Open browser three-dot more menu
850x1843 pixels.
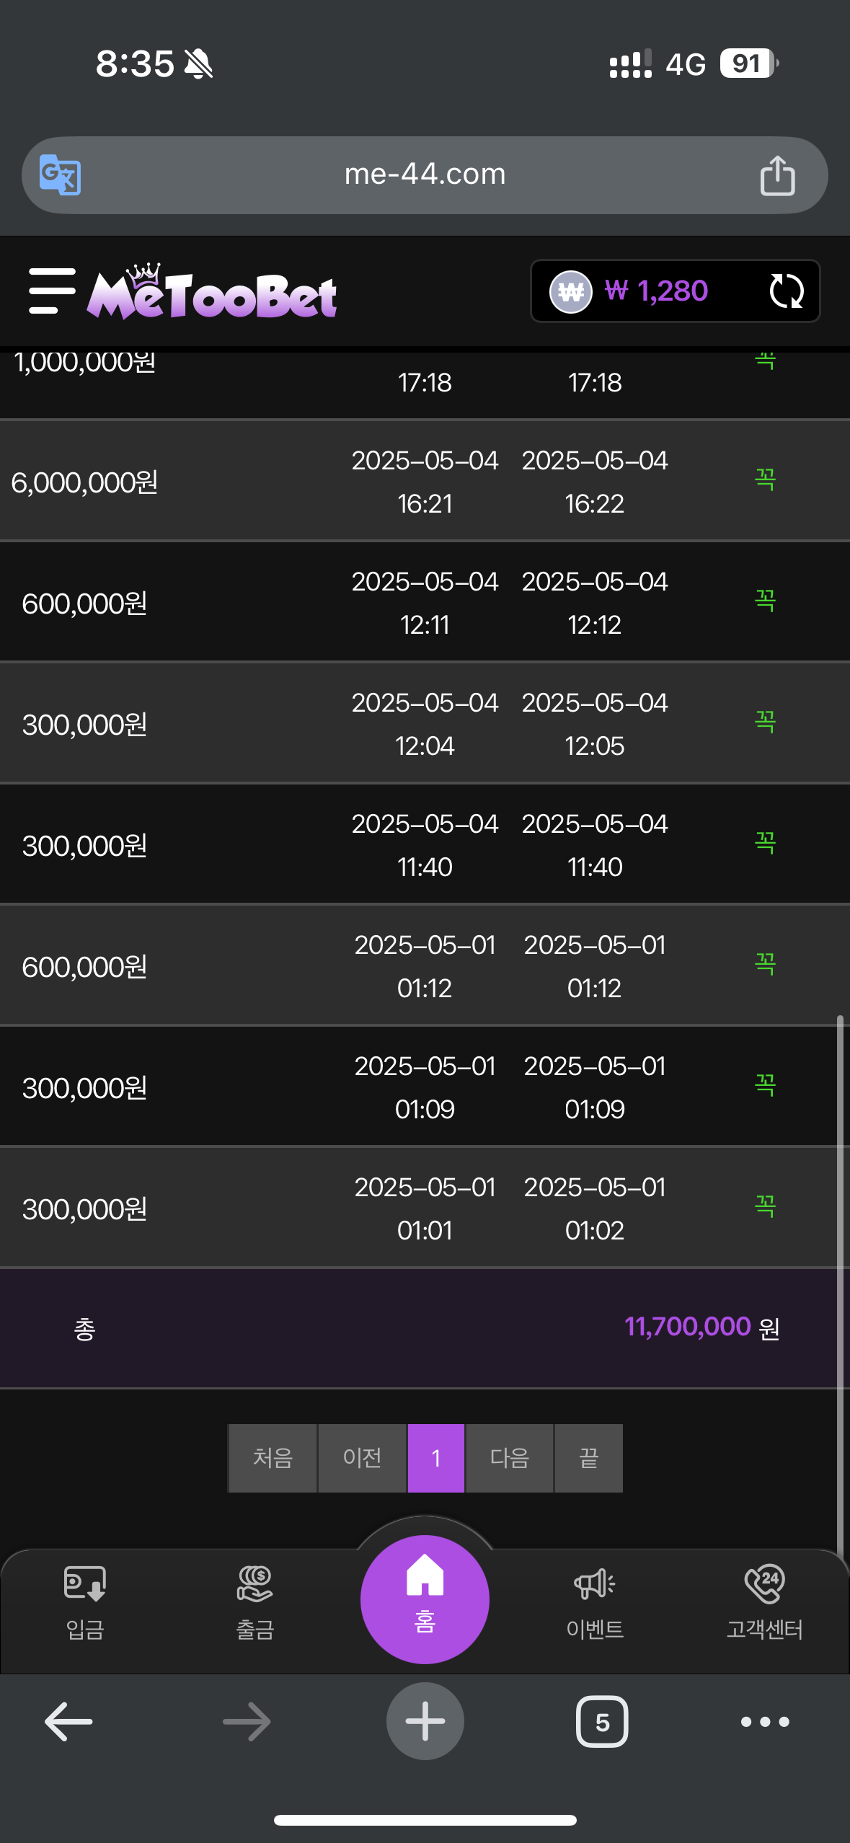(765, 1722)
